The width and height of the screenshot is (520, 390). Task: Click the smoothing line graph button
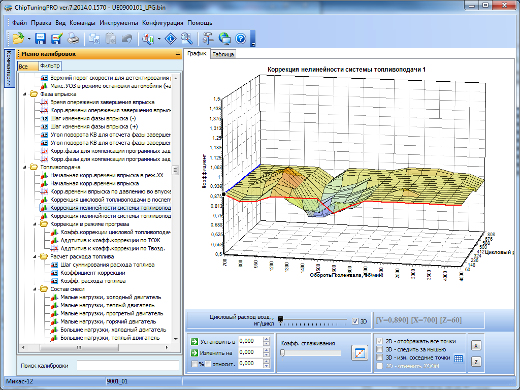click(360, 353)
